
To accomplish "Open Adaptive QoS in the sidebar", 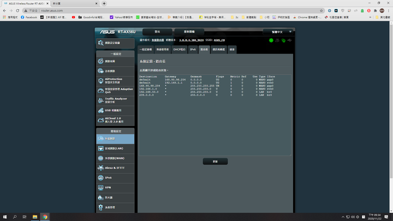I will coord(115,91).
